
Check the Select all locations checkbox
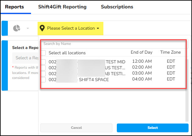pyautogui.click(x=43, y=53)
